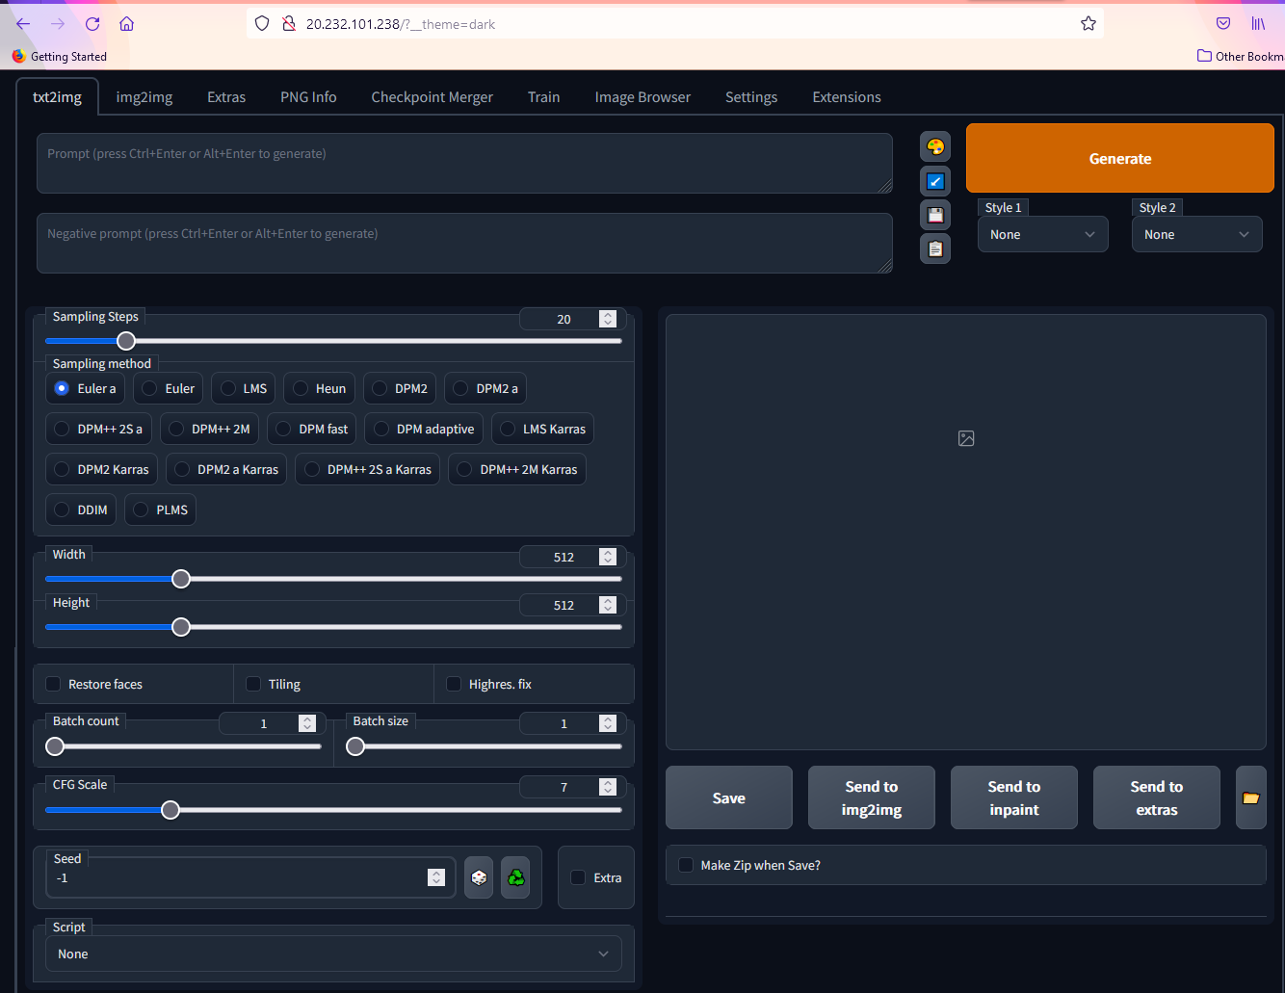Click the Save button
The width and height of the screenshot is (1285, 993).
729,797
